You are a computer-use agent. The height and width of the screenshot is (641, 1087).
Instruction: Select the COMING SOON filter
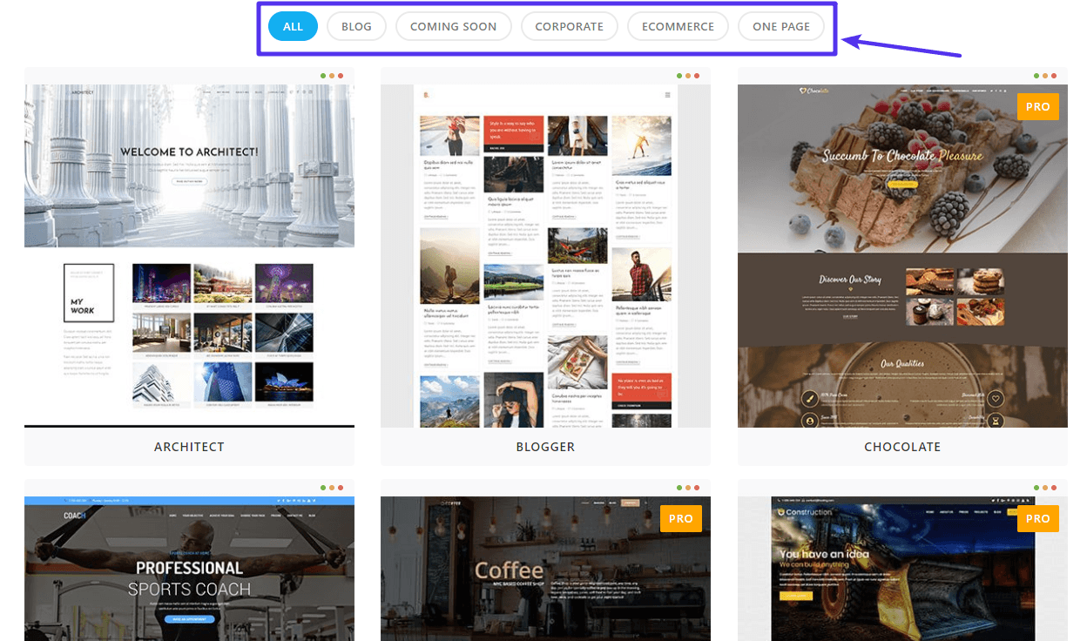coord(453,26)
